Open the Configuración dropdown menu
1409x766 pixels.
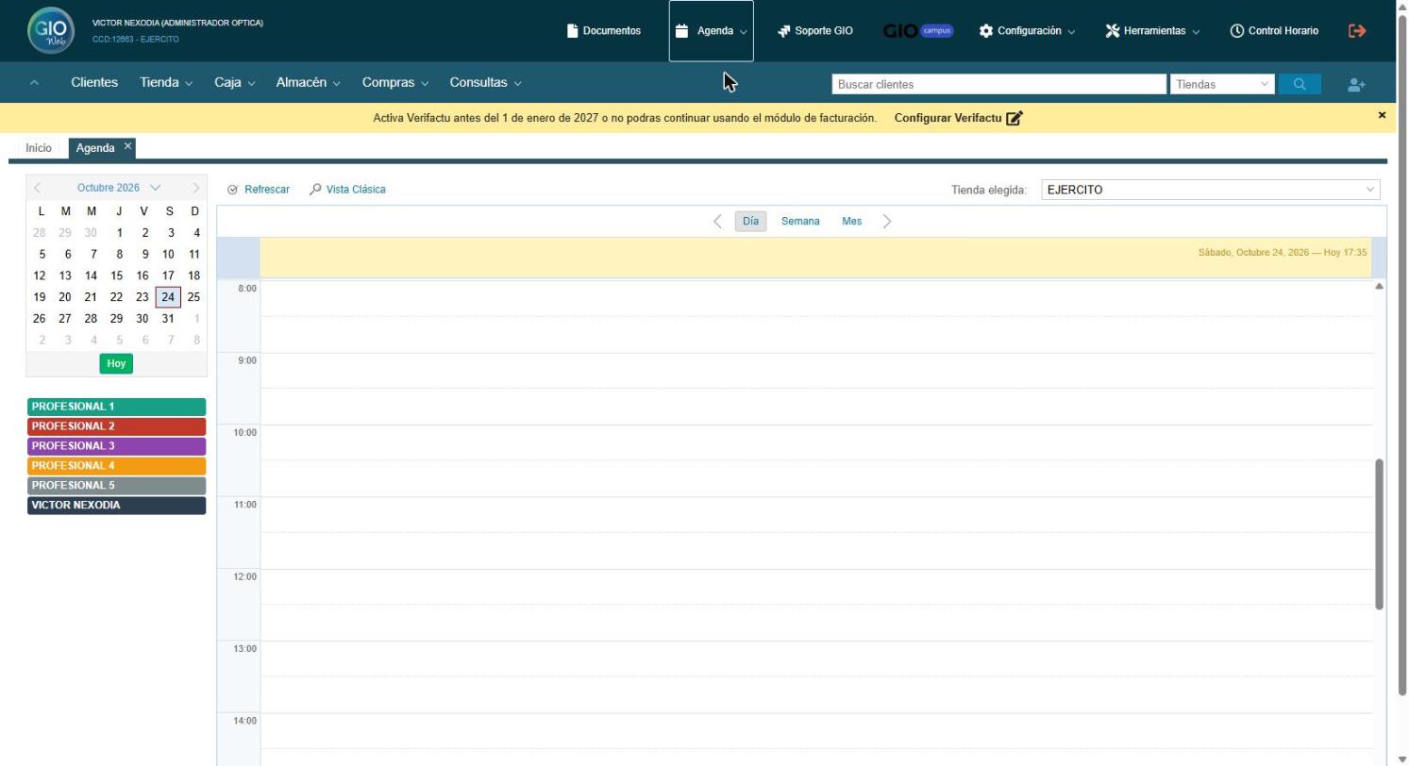pos(1027,31)
